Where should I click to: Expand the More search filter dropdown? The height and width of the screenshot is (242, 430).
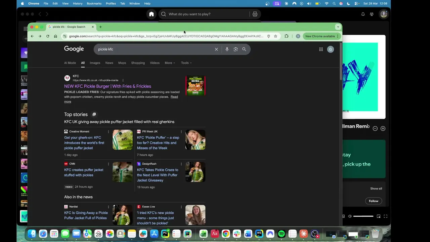[170, 63]
